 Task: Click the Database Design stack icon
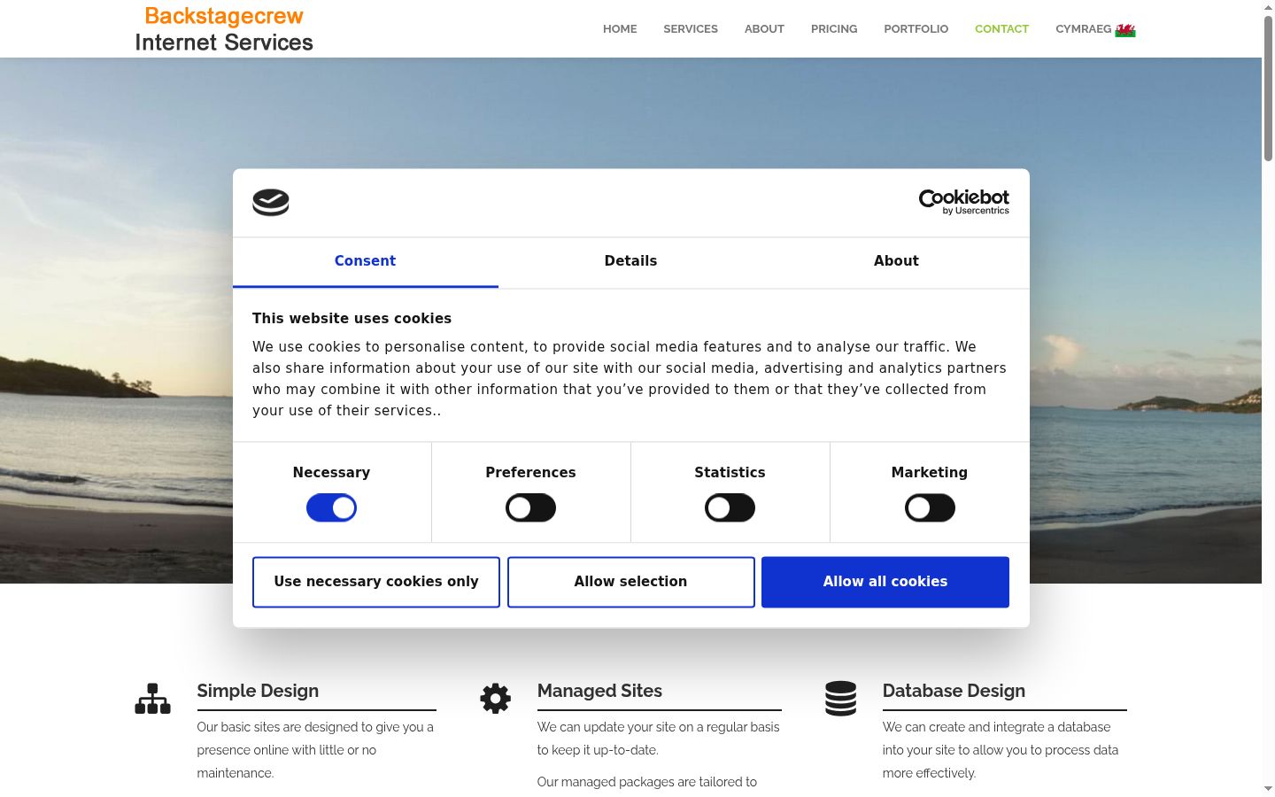[841, 699]
